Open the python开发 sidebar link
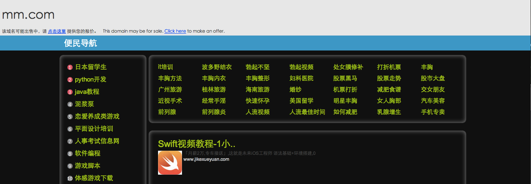The image size is (531, 184). click(91, 79)
